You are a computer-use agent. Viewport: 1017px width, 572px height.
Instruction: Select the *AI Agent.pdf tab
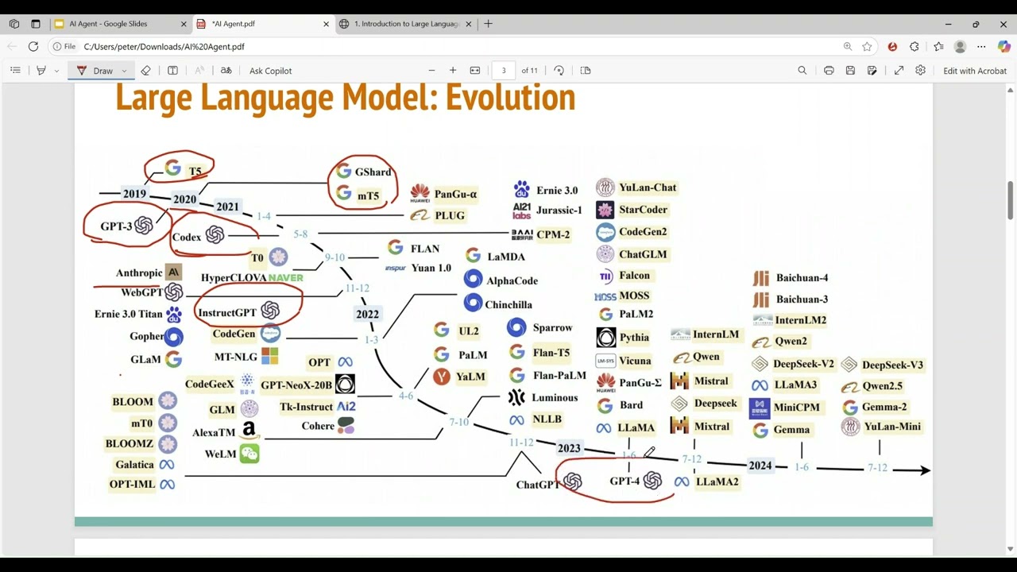coord(262,24)
